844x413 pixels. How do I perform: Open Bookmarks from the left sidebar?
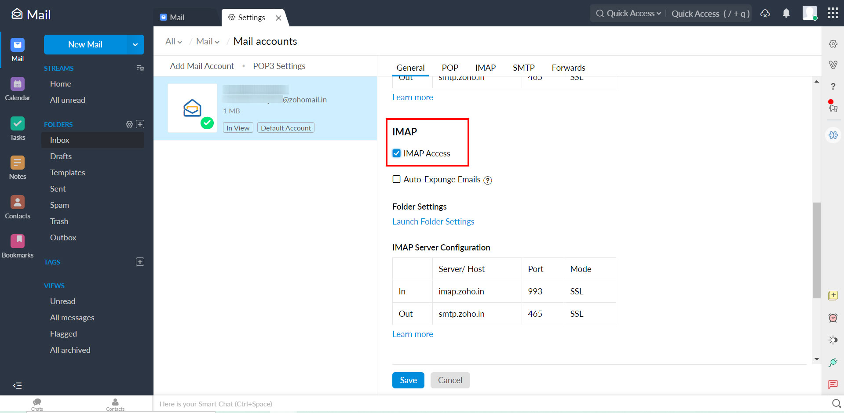[17, 245]
